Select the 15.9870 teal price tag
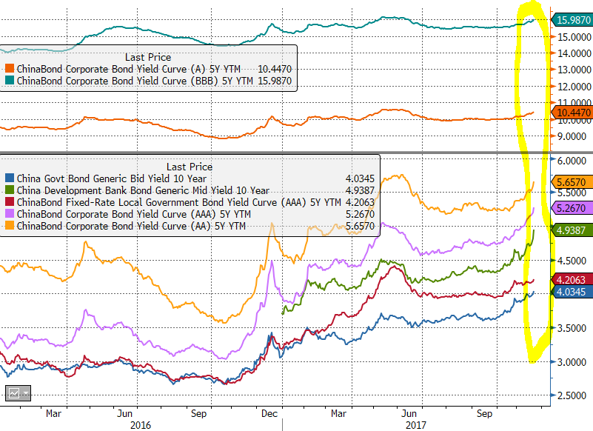Screen dimensions: 593x431 coord(572,20)
